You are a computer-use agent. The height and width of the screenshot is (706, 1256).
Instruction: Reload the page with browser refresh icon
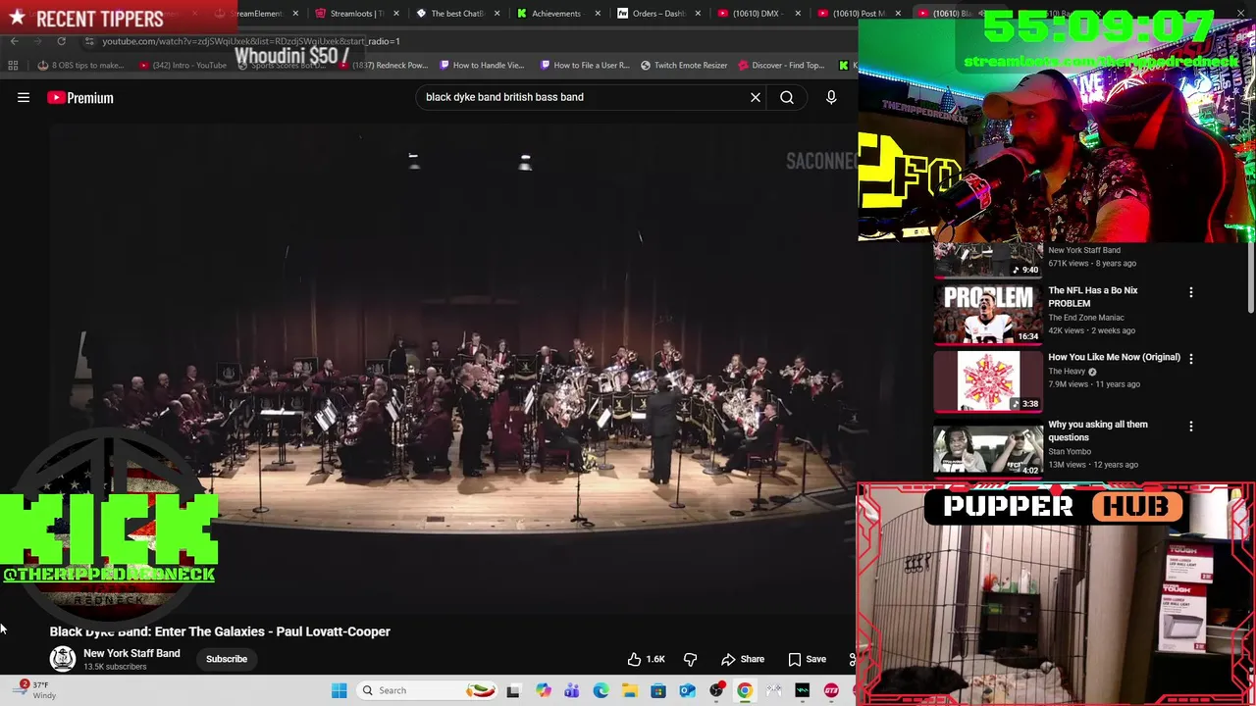(61, 41)
